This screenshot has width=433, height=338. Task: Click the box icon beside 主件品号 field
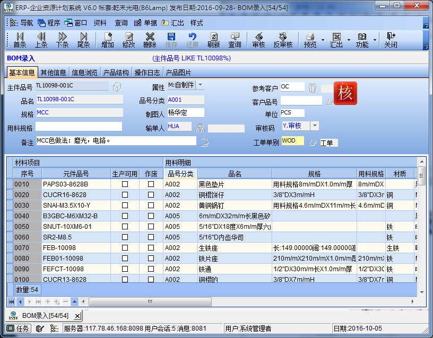point(117,87)
